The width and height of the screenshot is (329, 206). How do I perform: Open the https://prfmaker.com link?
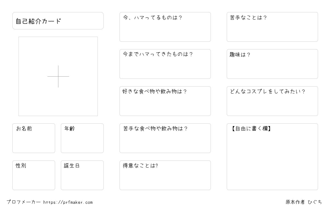point(68,202)
